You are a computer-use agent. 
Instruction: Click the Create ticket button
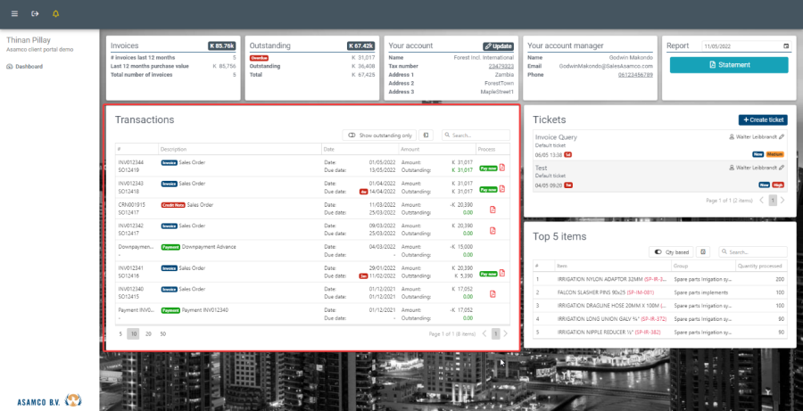(763, 119)
